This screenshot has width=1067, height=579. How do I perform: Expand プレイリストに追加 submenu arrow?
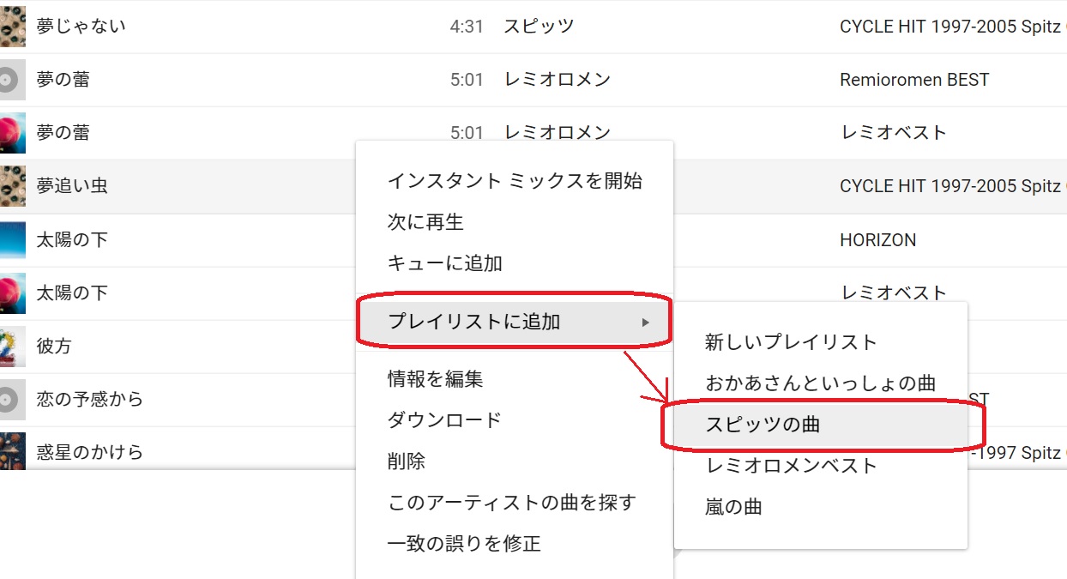click(x=645, y=323)
